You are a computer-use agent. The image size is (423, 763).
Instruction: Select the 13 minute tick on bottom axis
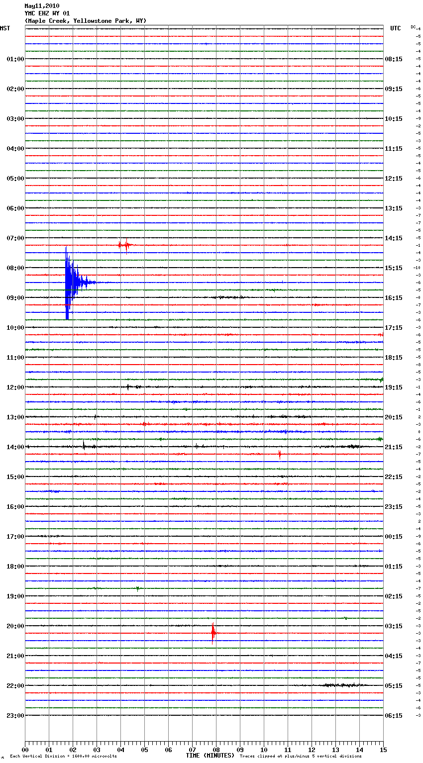[335, 750]
